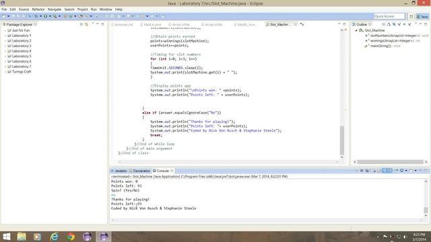
Task: Click the Pin Console icon
Action: (x=396, y=171)
